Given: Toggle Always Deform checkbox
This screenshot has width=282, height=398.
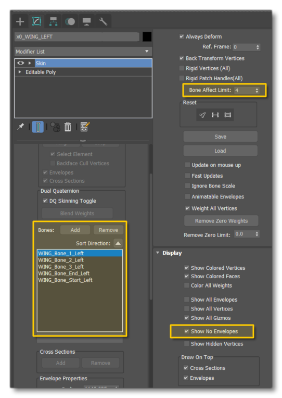Looking at the screenshot, I should point(182,36).
